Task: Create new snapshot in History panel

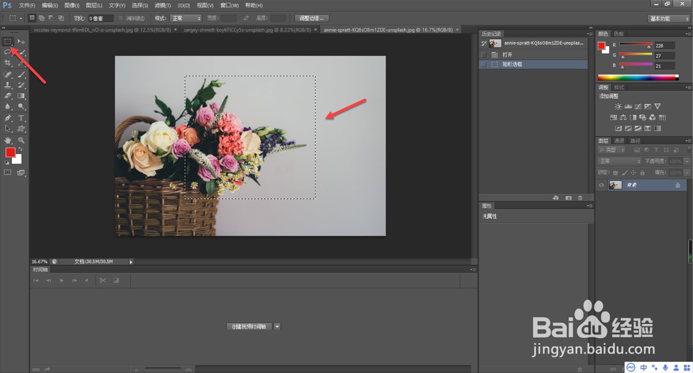Action: click(568, 198)
